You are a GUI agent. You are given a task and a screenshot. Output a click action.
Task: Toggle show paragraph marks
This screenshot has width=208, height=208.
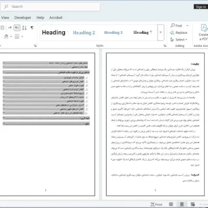click(x=32, y=28)
